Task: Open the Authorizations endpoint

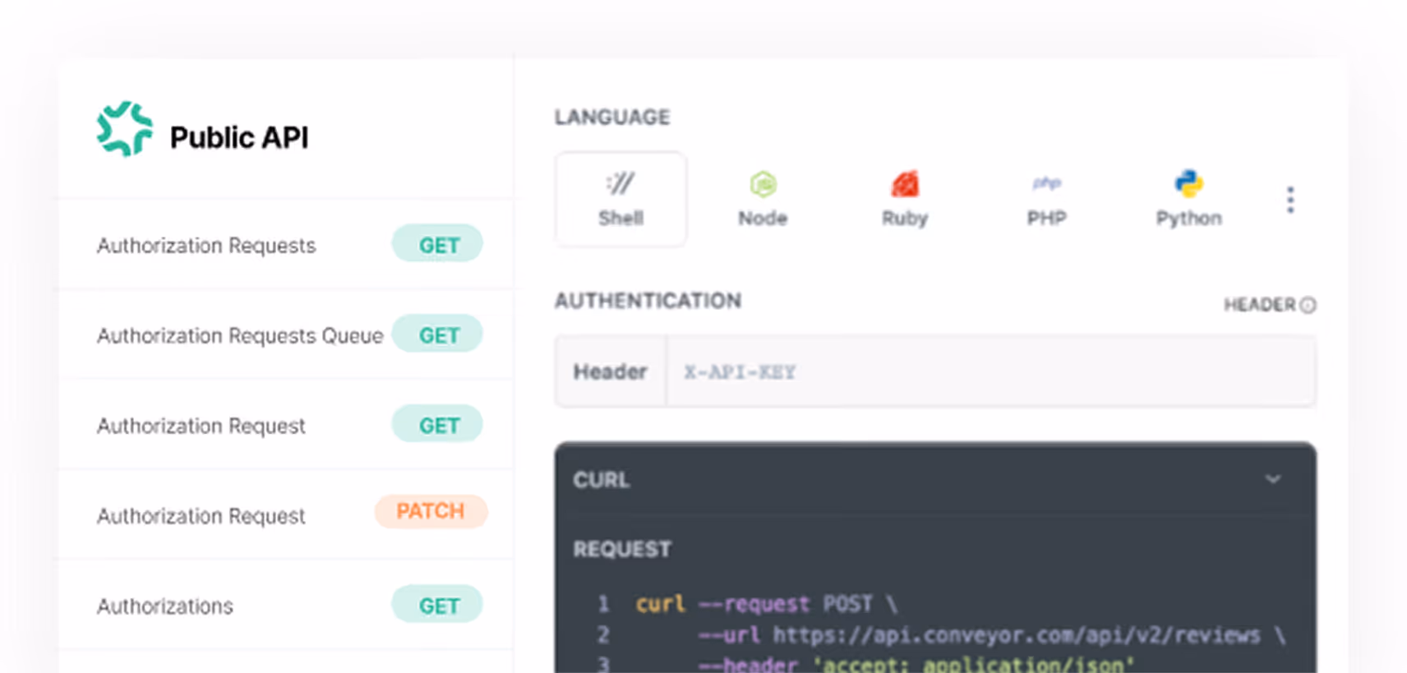Action: point(286,606)
